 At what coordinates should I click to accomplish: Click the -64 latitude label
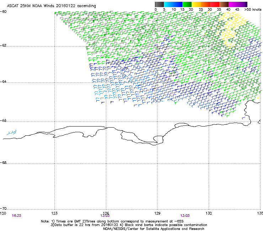[3, 82]
